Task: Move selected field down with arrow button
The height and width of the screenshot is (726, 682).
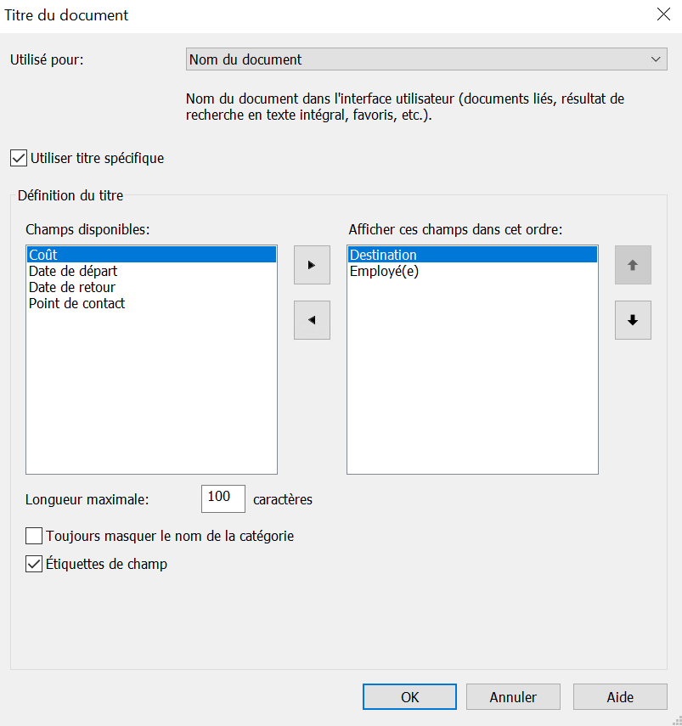Action: (x=633, y=320)
